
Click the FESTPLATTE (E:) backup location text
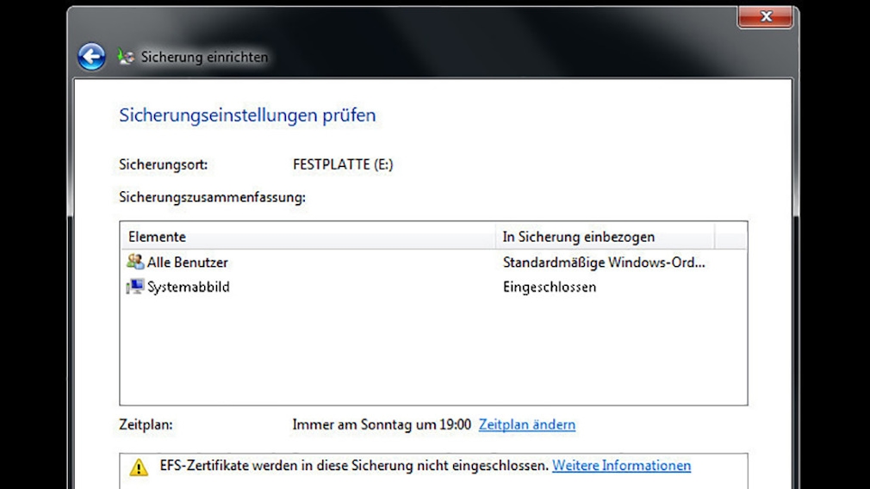pos(343,164)
